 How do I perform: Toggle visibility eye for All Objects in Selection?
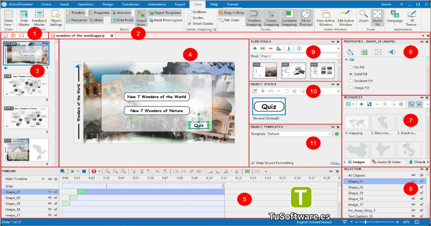413,175
